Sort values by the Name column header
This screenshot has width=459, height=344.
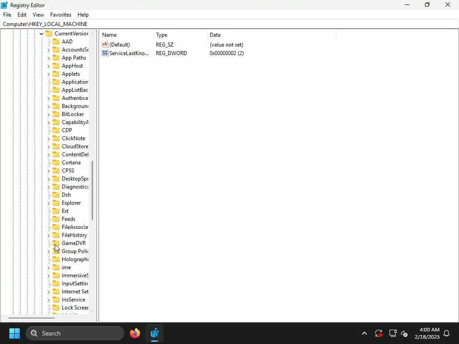pyautogui.click(x=126, y=35)
